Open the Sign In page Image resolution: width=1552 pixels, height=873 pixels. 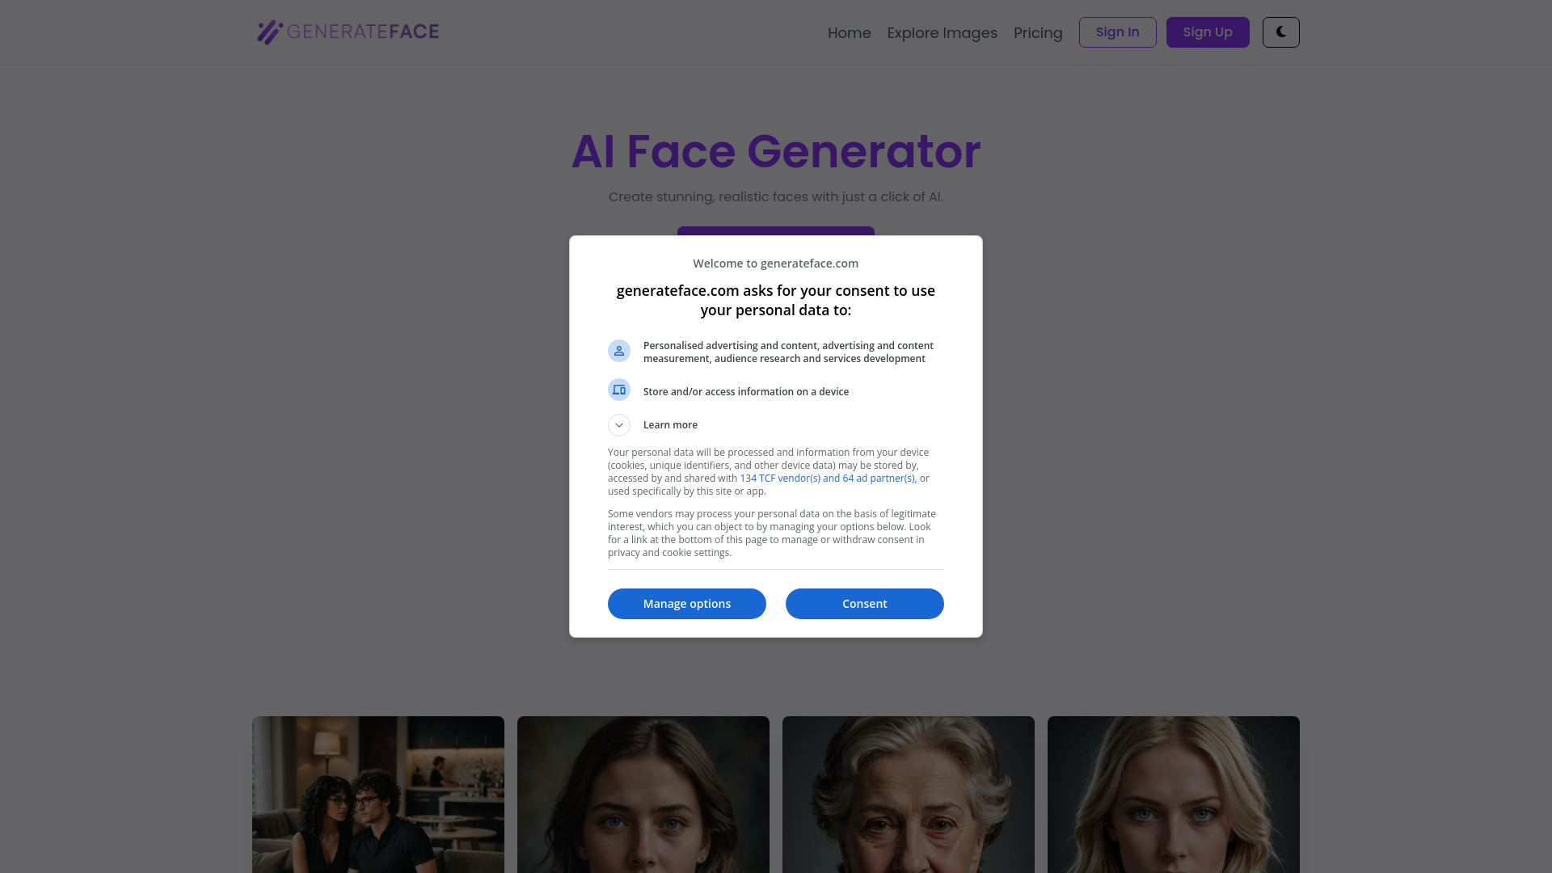[1117, 32]
